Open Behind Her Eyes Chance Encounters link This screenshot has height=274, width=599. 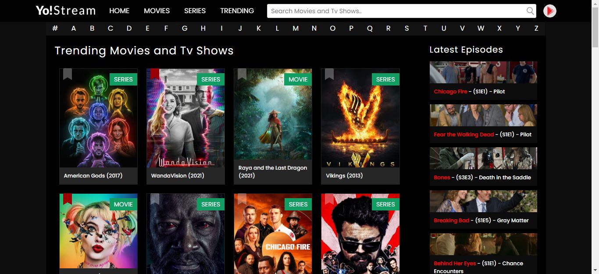coord(478,267)
